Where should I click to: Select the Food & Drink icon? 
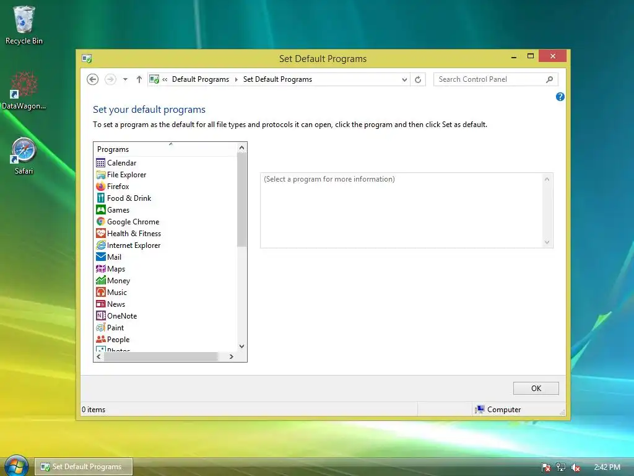101,198
